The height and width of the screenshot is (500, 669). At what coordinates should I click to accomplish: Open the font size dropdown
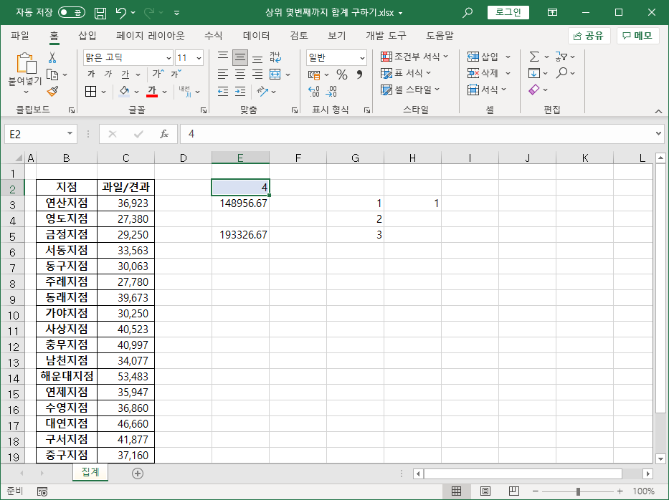click(199, 57)
